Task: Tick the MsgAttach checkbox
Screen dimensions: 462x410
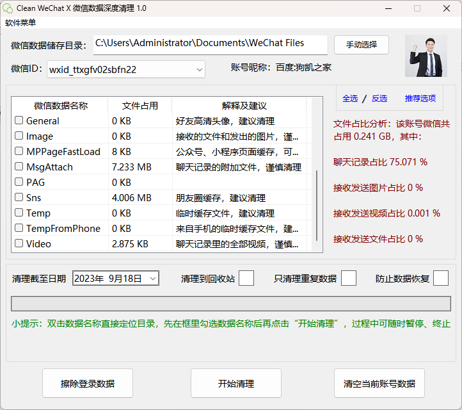Action: [19, 167]
